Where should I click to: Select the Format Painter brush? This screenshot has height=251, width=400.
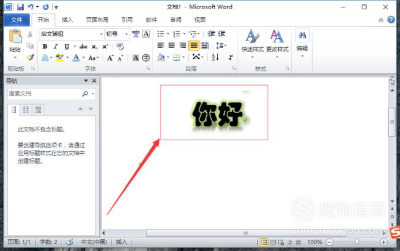coord(30,57)
